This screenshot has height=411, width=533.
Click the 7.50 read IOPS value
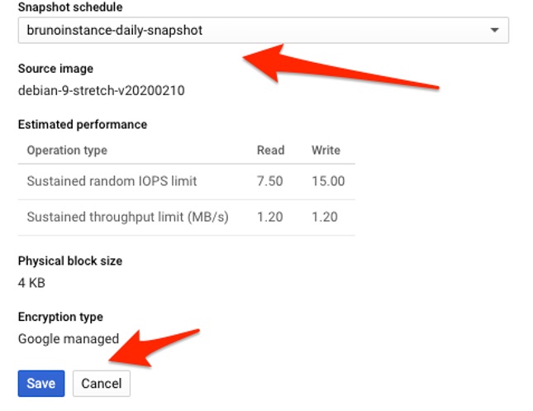point(270,181)
